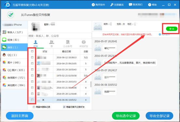Click the app logo in title bar
This screenshot has height=122, width=180.
point(8,5)
